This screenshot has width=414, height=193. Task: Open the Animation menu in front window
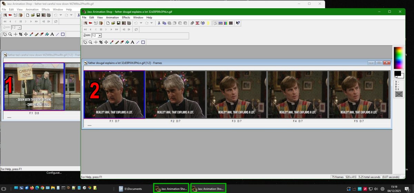pyautogui.click(x=112, y=17)
